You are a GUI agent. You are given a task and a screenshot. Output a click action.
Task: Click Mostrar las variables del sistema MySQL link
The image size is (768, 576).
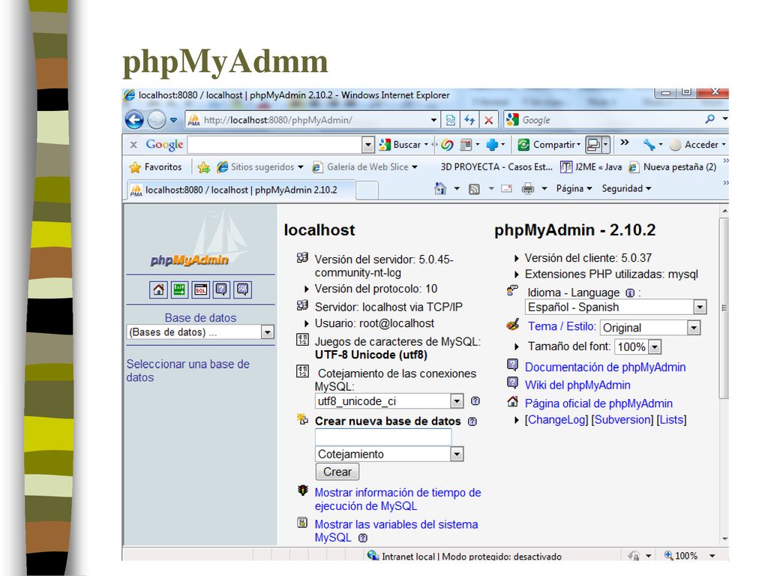pos(396,531)
